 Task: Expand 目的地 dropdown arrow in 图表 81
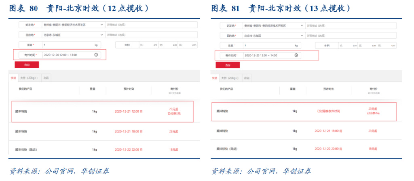click(302, 36)
